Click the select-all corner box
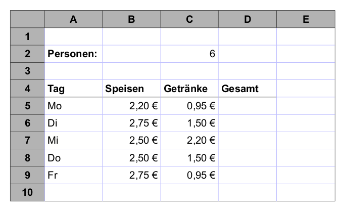The height and width of the screenshot is (211, 343). (27, 19)
